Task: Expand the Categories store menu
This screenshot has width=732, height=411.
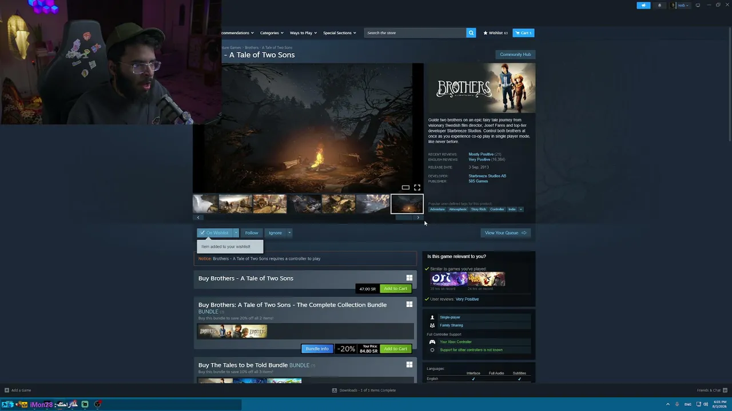Action: 271,33
